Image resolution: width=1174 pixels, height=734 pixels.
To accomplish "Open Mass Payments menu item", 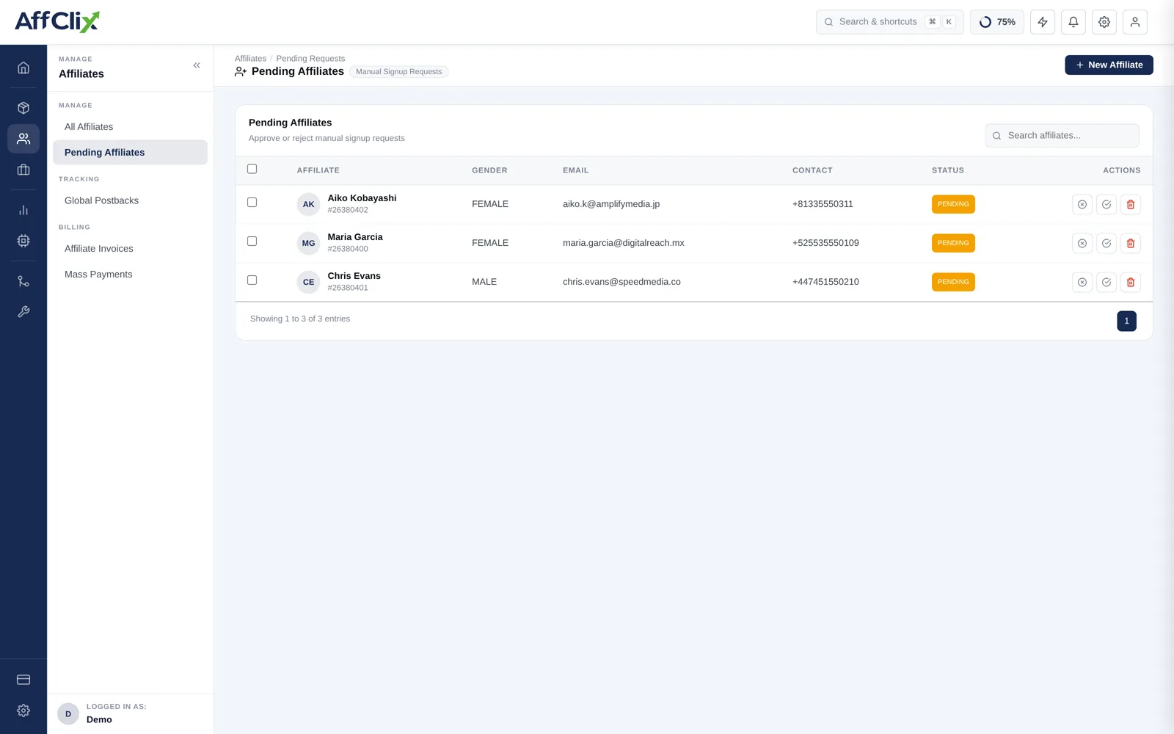I will [x=130, y=275].
